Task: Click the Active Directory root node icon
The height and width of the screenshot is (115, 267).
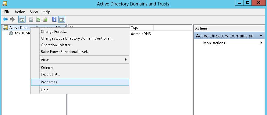Action: pyautogui.click(x=5, y=28)
